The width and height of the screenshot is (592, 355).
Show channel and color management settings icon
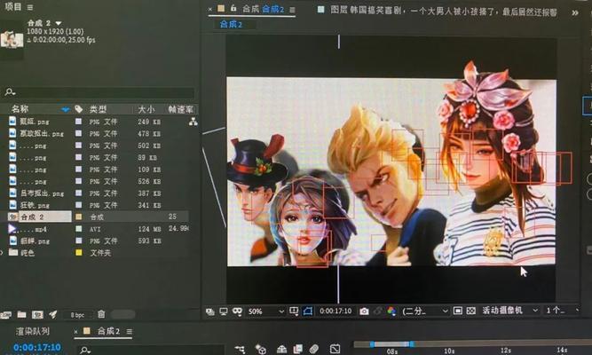(x=391, y=312)
